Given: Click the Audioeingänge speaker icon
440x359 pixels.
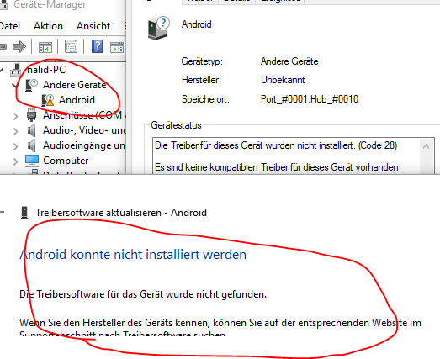Looking at the screenshot, I should coord(32,145).
